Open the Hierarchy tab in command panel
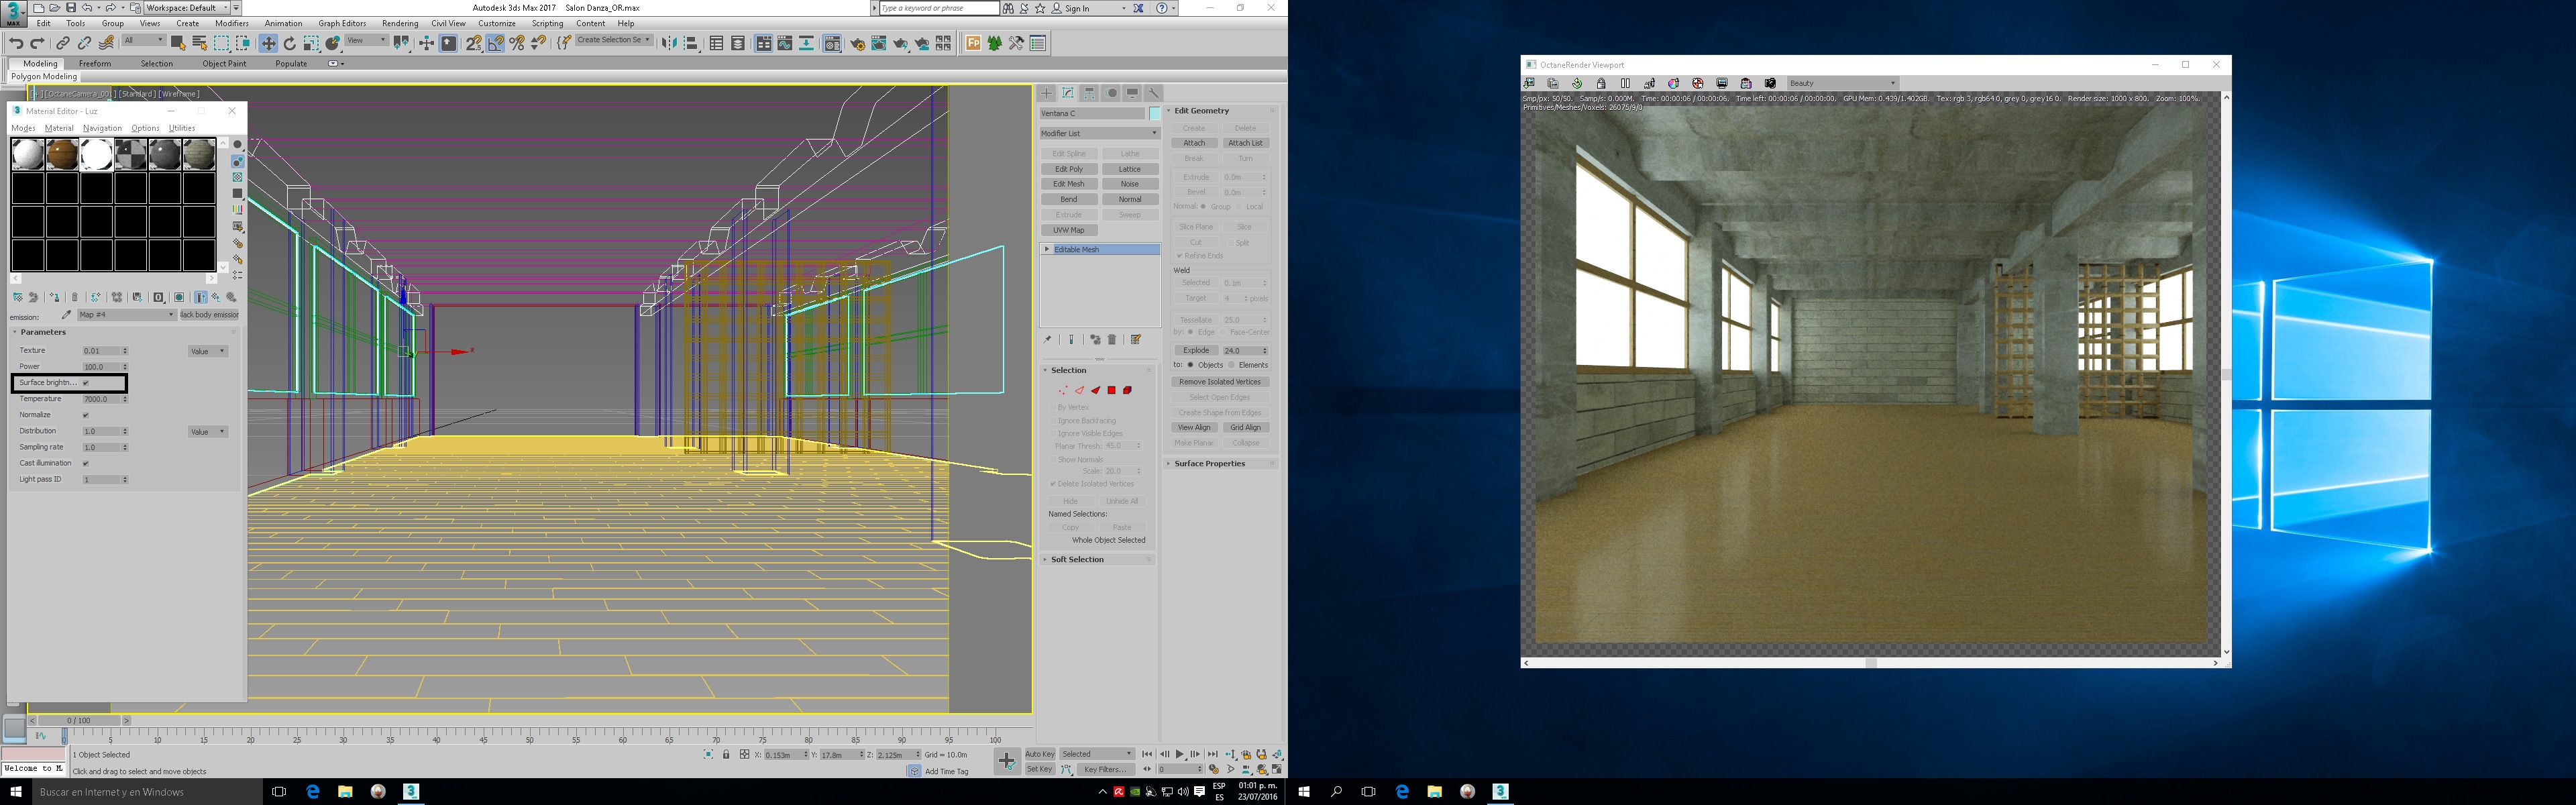The image size is (2576, 805). [x=1090, y=93]
